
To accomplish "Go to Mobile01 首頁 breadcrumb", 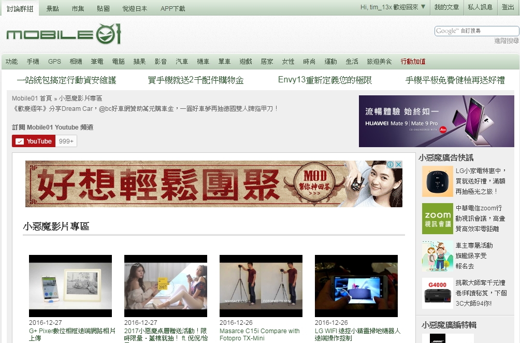I will [32, 98].
